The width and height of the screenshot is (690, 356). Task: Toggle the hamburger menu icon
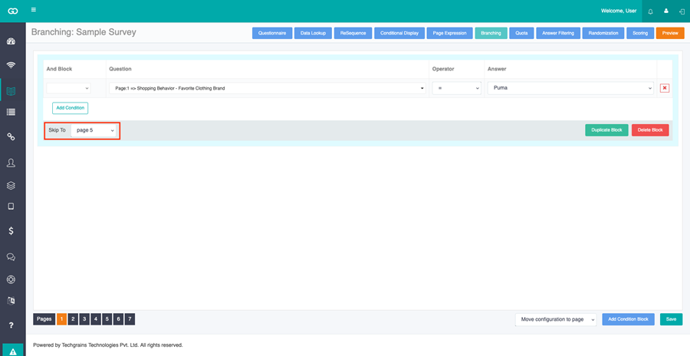click(34, 10)
